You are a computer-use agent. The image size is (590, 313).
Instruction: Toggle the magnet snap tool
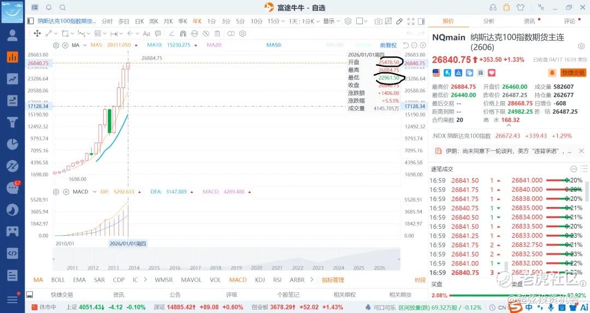coord(183,33)
